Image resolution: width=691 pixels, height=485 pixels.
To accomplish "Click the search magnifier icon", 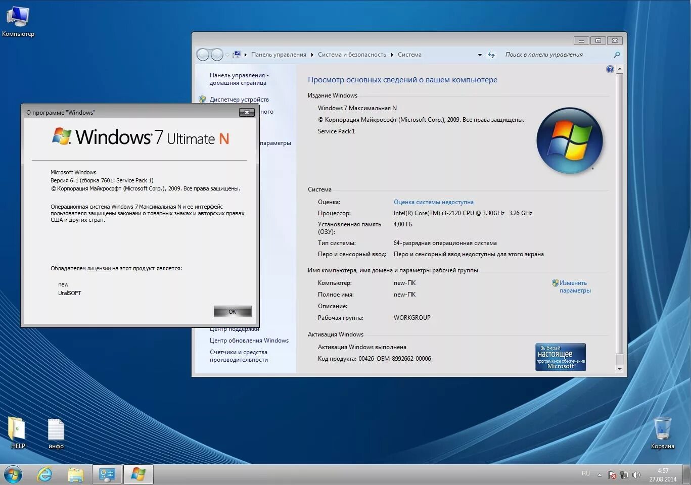I will 617,55.
